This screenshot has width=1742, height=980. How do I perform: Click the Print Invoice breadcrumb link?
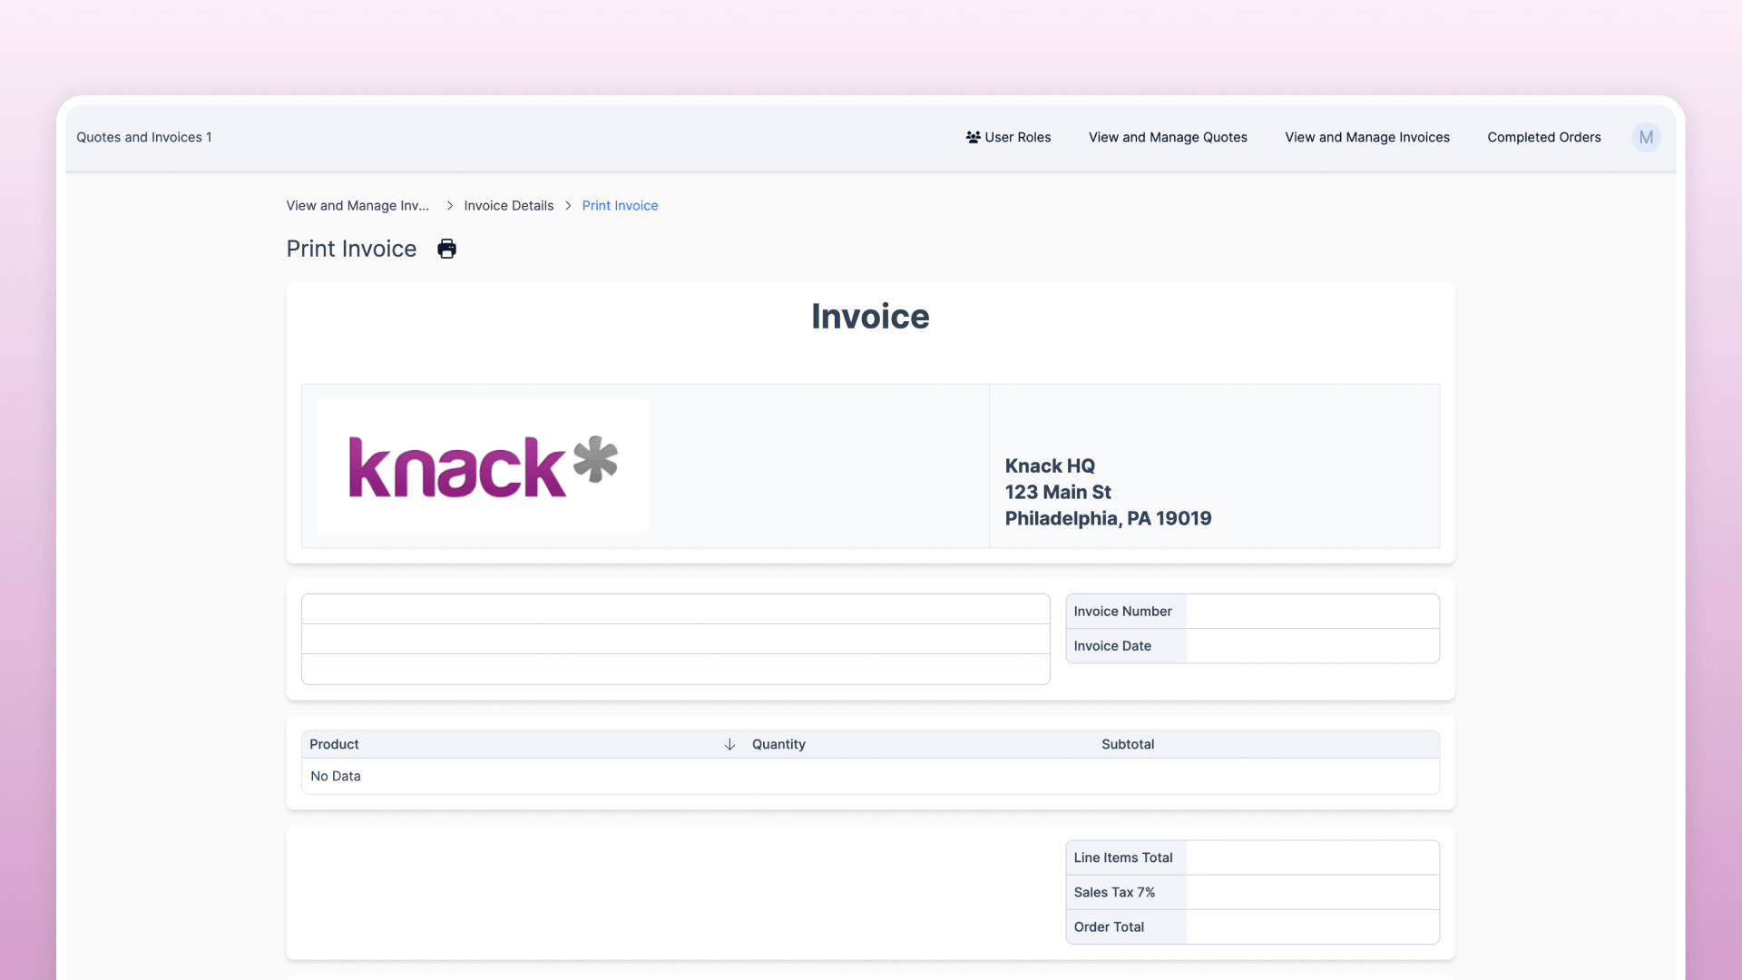click(620, 206)
